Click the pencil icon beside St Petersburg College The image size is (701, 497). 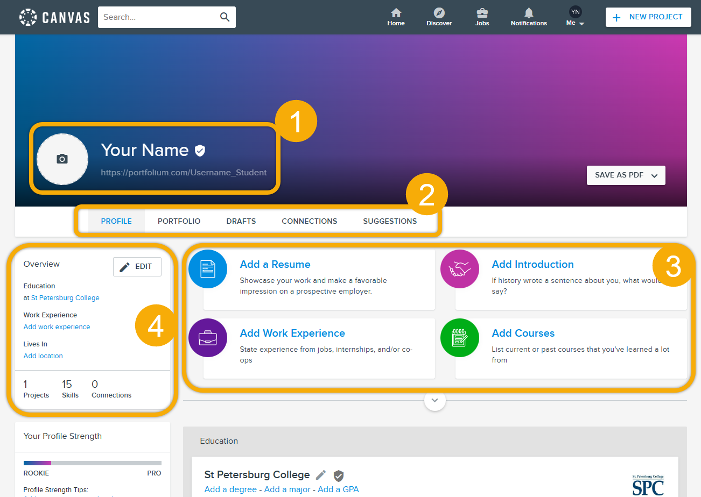click(321, 475)
